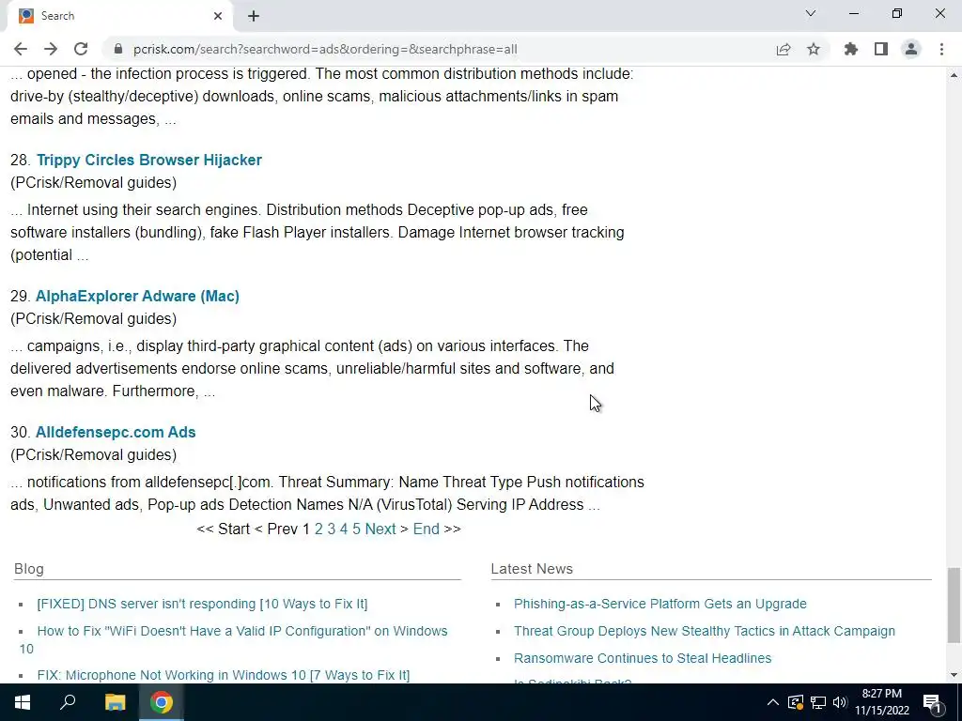Jump to End of results
Screen dimensions: 962x721
click(427, 529)
